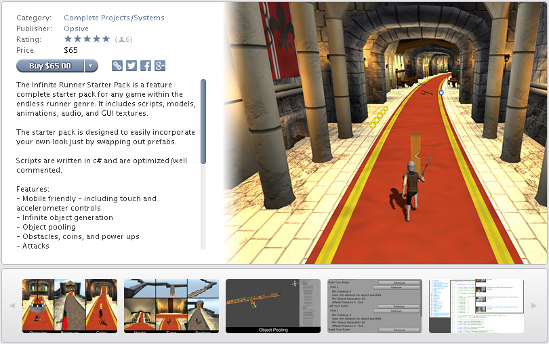Share this asset on Google Plus
The image size is (549, 344).
coord(160,66)
